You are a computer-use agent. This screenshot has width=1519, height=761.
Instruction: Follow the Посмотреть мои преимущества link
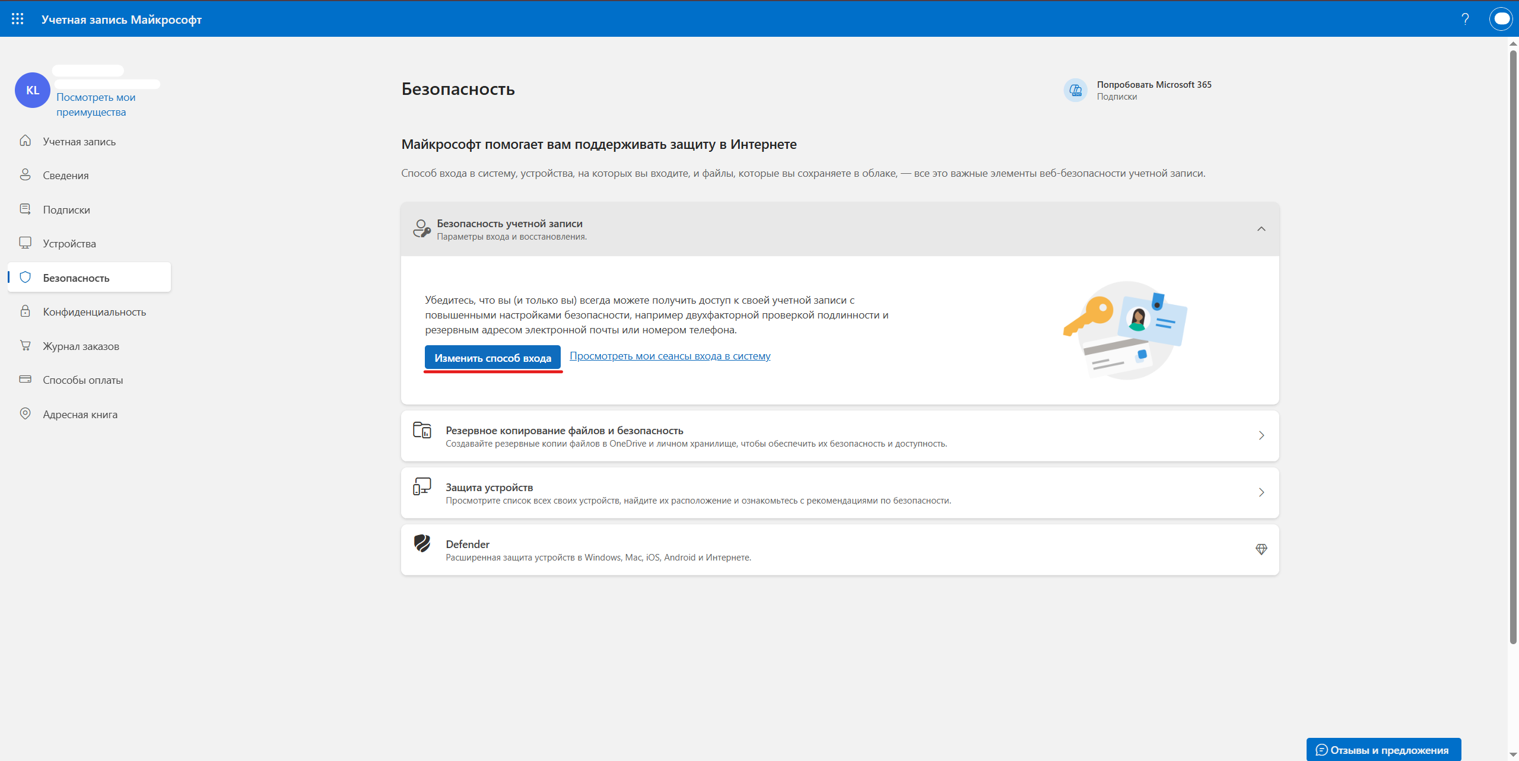coord(96,104)
